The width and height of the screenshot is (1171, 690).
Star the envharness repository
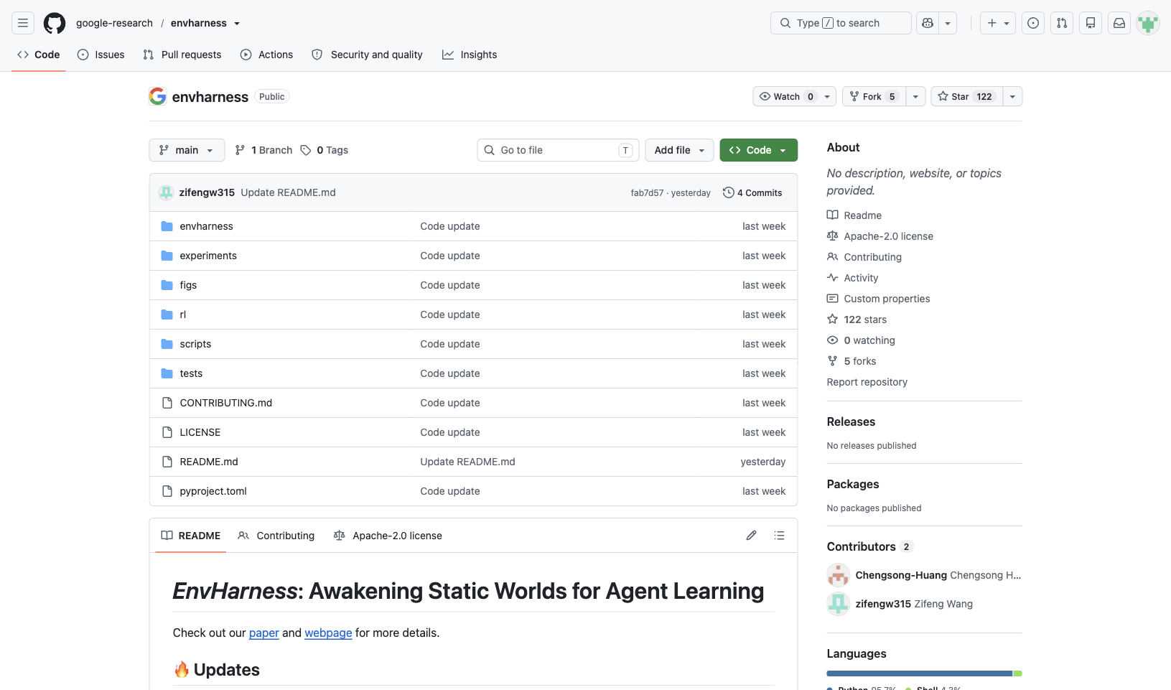point(966,96)
